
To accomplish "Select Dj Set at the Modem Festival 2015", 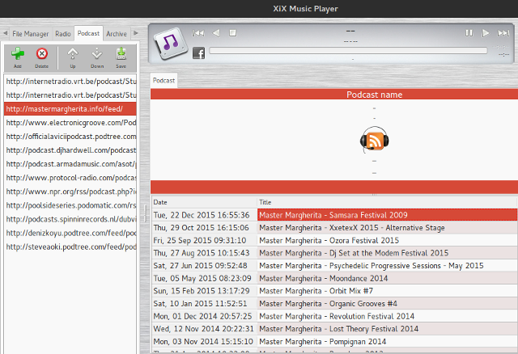I will click(387, 253).
